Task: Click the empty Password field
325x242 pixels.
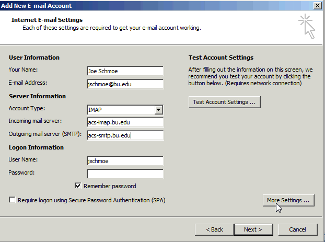Action: coord(125,174)
